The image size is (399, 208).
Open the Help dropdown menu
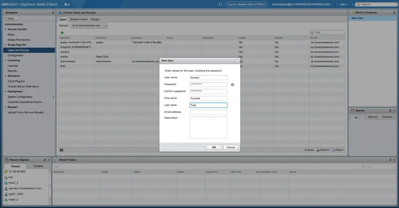[x=344, y=5]
